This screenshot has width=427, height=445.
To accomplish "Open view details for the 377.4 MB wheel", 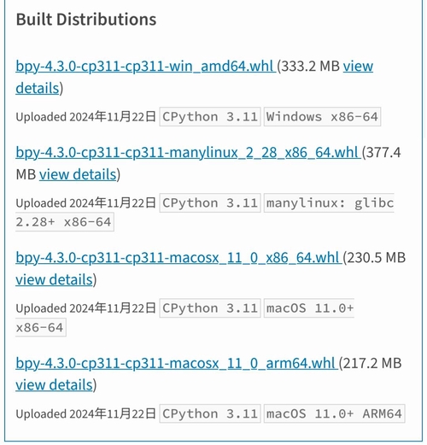I will pyautogui.click(x=78, y=174).
